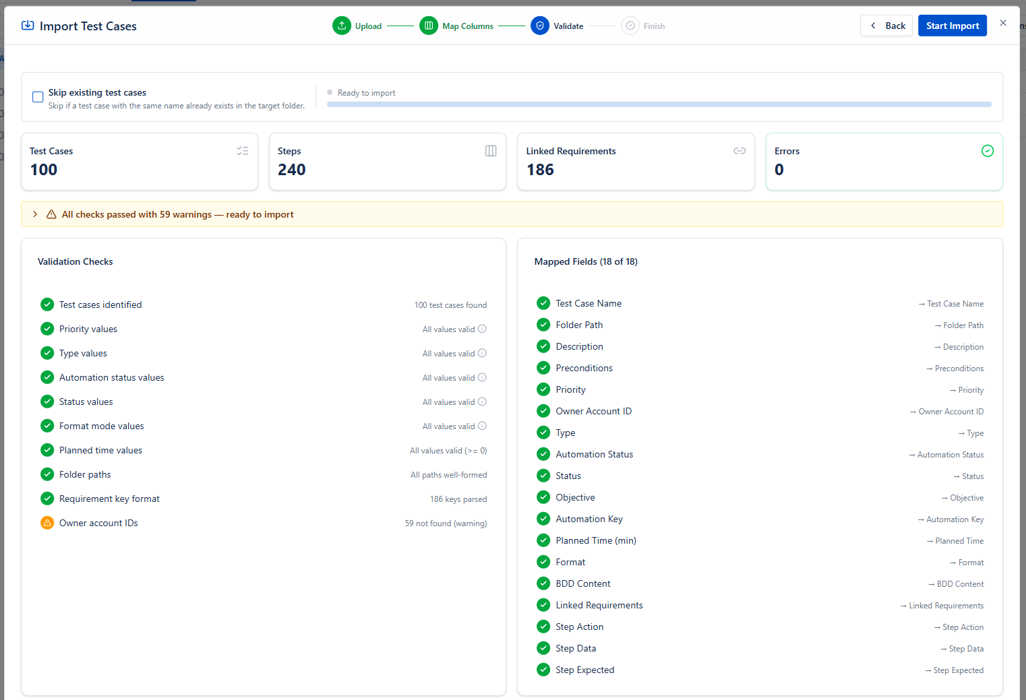
Task: Click the columns icon in Steps card
Action: 491,151
